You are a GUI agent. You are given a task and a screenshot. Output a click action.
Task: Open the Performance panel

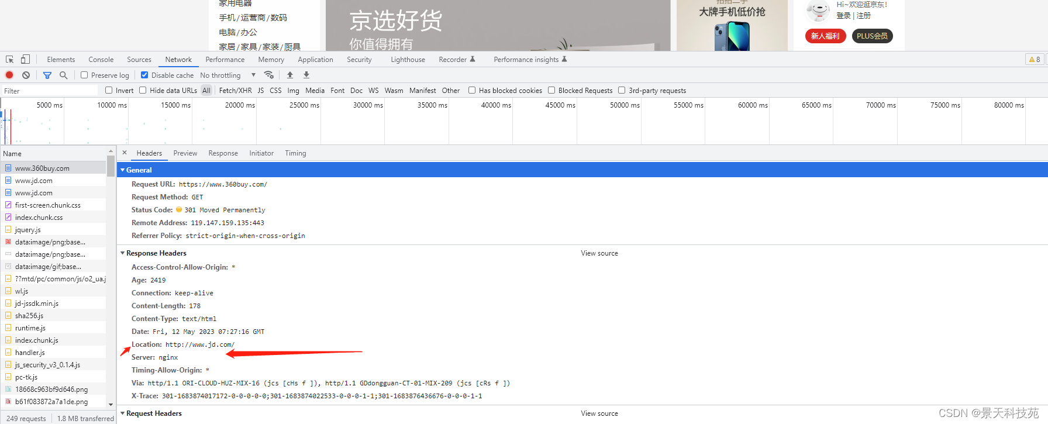[x=225, y=60]
